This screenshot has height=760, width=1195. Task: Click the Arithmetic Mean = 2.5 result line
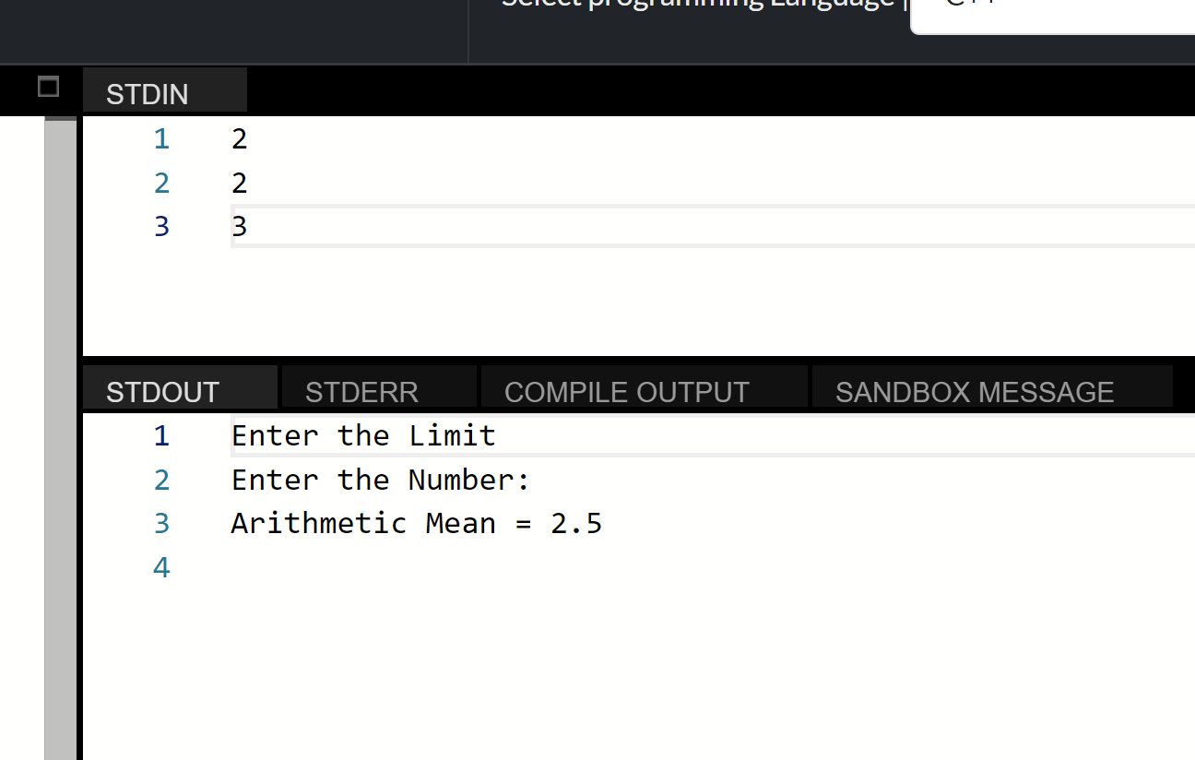click(x=416, y=523)
